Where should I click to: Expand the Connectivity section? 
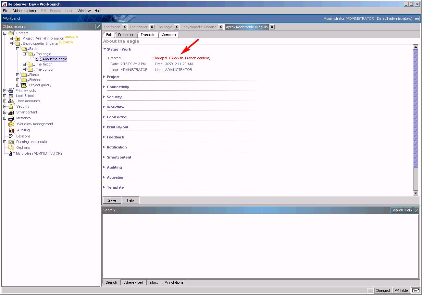click(104, 87)
